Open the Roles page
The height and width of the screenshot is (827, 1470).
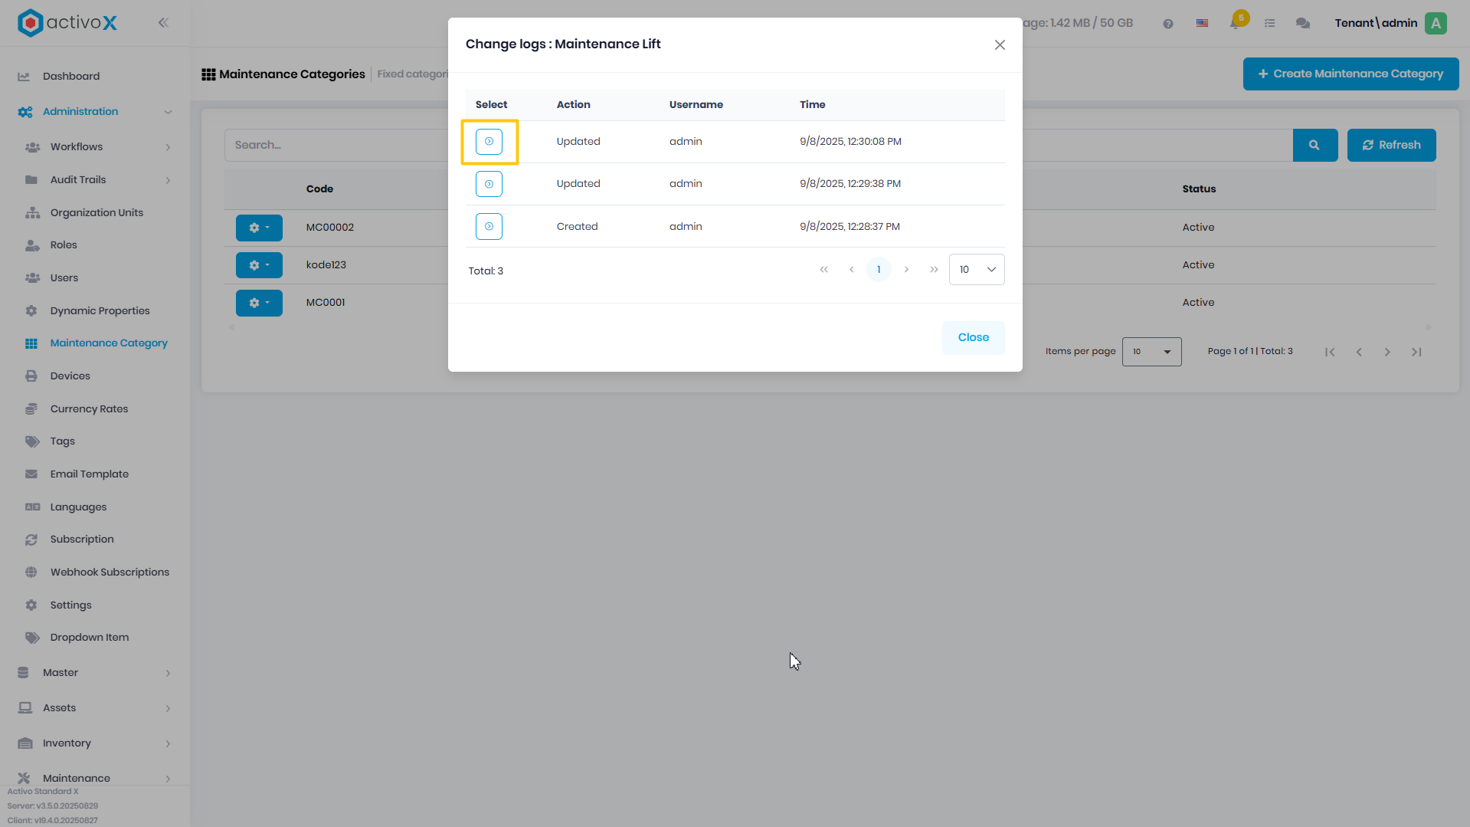(64, 245)
